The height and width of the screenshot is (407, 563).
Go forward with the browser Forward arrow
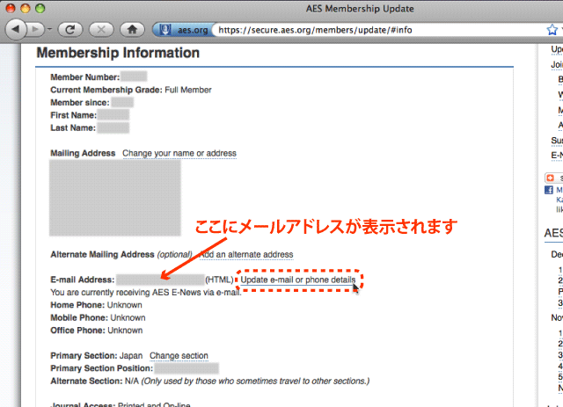click(35, 29)
